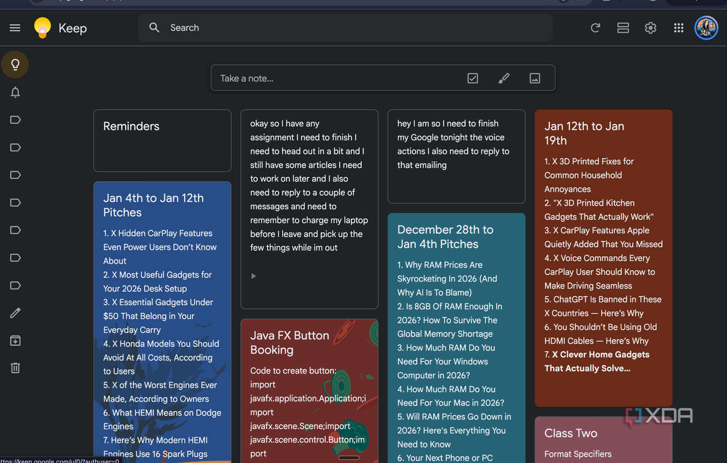Viewport: 727px width, 463px height.
Task: Click 'ChatGPT Is Banned in These X Countries' line
Action: point(603,306)
